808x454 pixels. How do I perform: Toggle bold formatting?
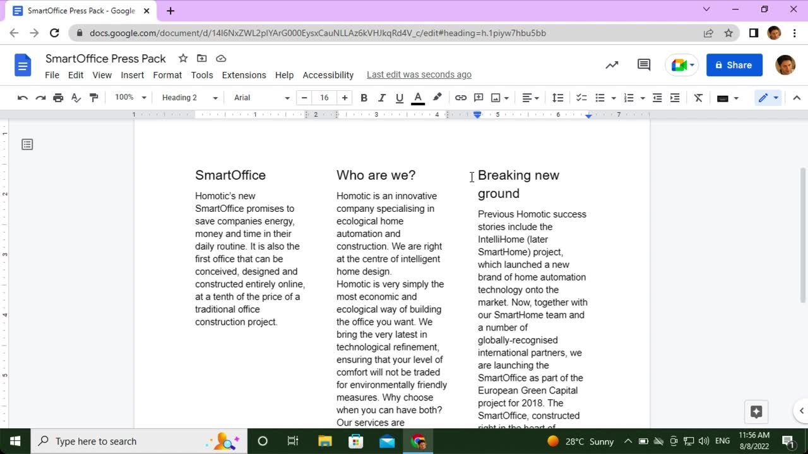click(x=364, y=98)
